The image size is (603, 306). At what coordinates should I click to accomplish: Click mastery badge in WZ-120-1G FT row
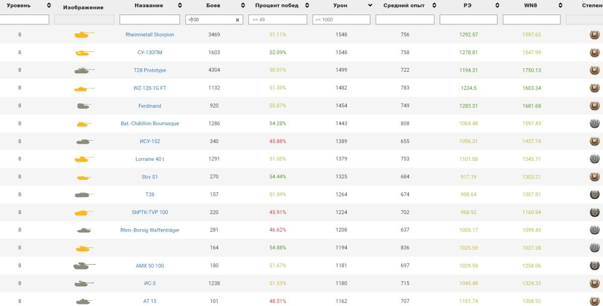pos(594,88)
